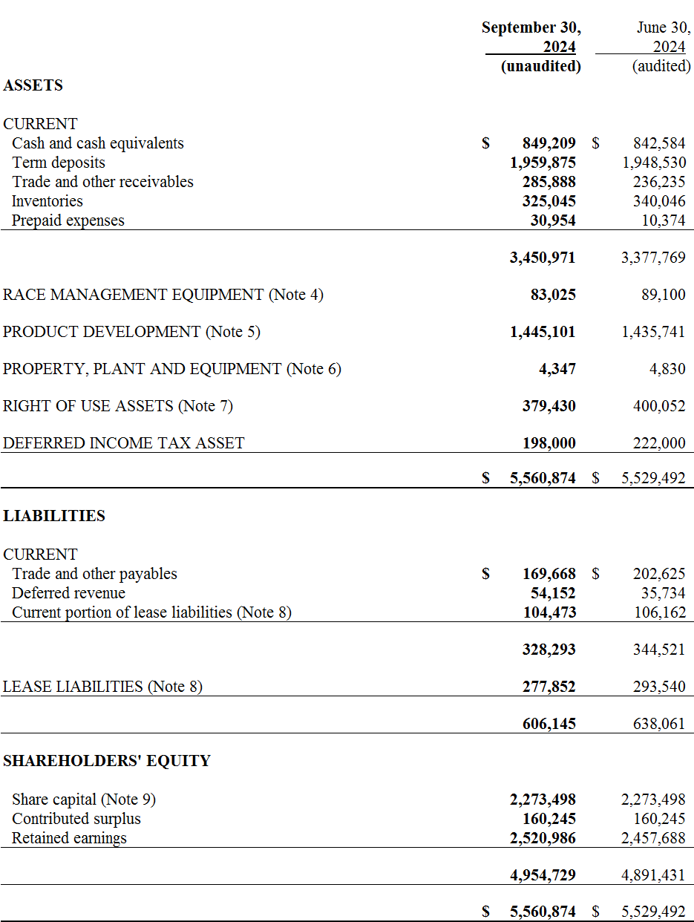Click the Trade and other receivables row label
The height and width of the screenshot is (922, 694).
(x=102, y=182)
